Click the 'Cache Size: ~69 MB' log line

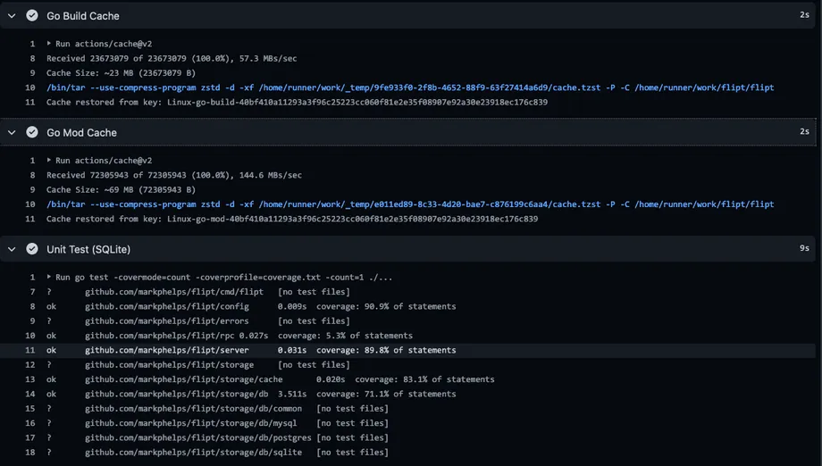pyautogui.click(x=122, y=190)
